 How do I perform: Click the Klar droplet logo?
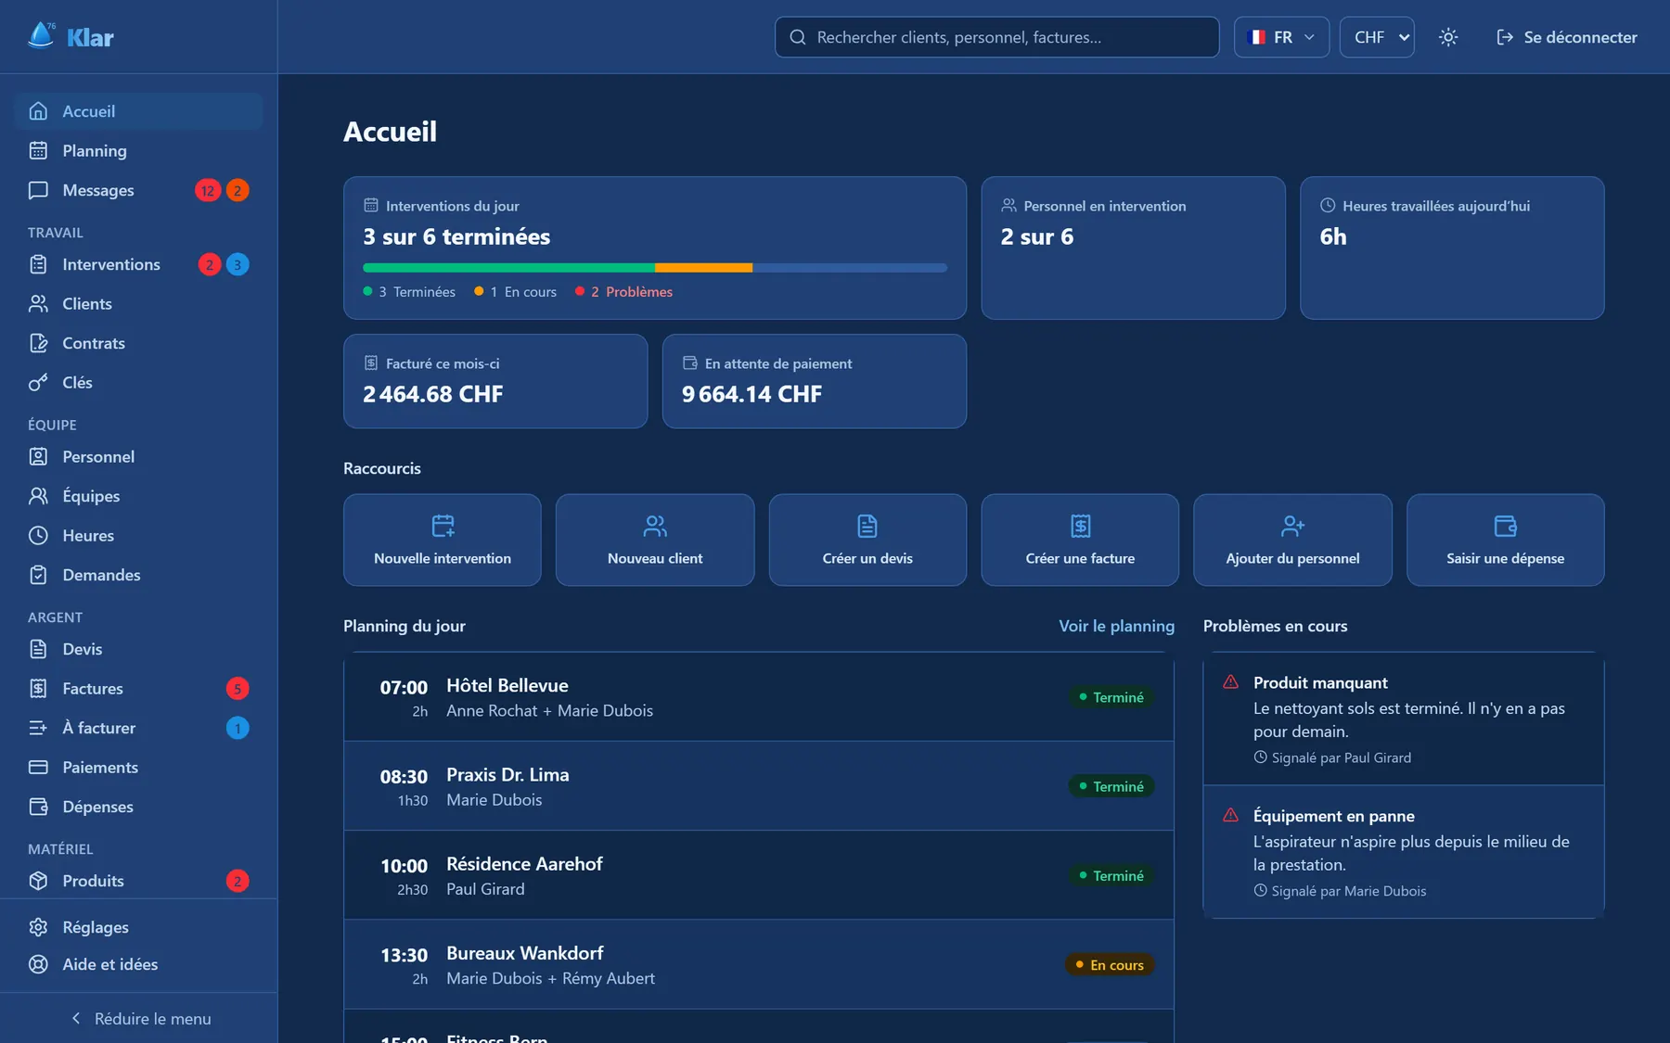click(41, 36)
